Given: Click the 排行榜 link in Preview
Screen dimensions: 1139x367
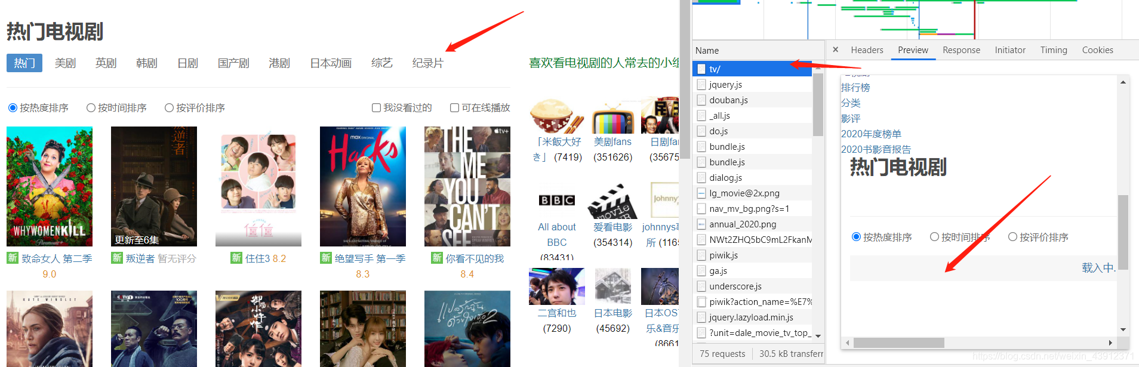Looking at the screenshot, I should click(855, 88).
